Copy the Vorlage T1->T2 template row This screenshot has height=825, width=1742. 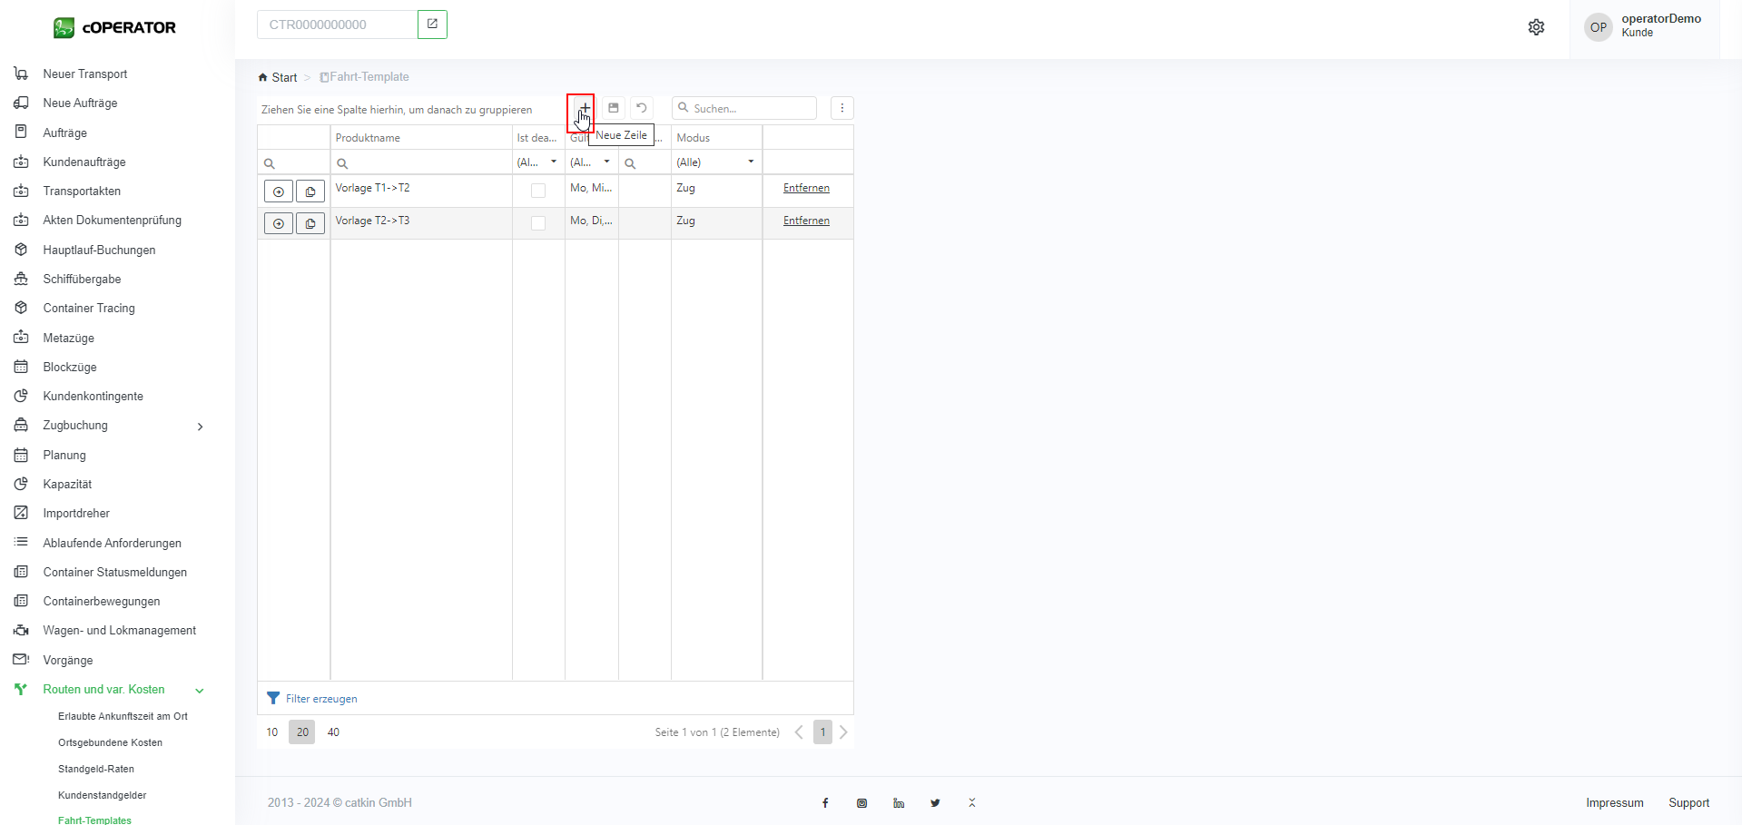click(x=310, y=192)
